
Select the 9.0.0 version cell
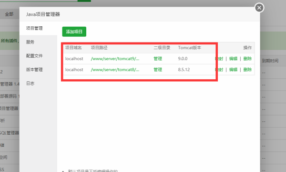click(x=183, y=59)
